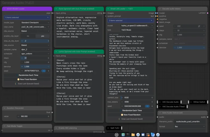Select Use Last Queued Seed in Smart Model Loader
Image resolution: width=210 pixels, height=137 pixels.
[27, 84]
